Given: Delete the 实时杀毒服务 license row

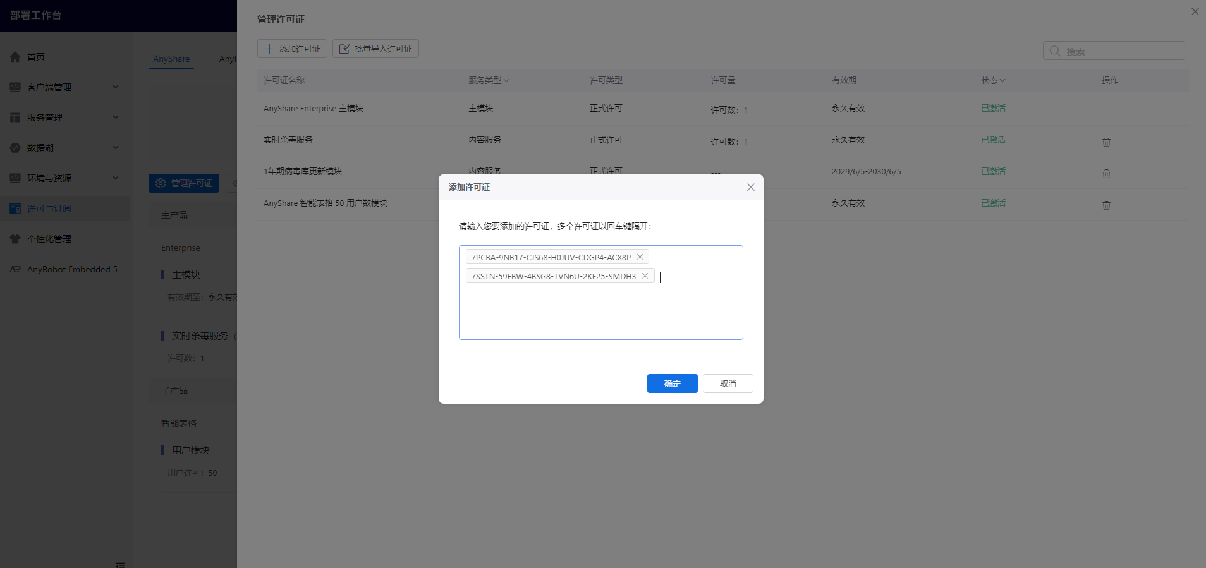Looking at the screenshot, I should pyautogui.click(x=1106, y=142).
